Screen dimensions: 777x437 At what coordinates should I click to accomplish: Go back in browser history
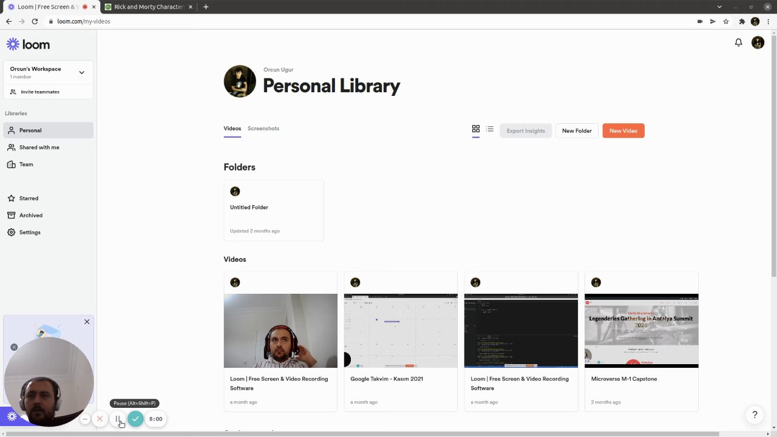coord(8,21)
